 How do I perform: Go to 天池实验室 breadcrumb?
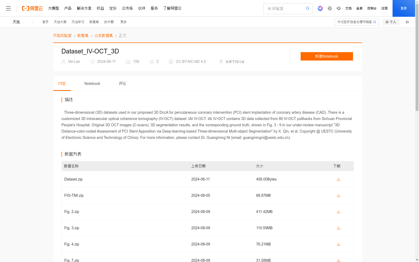click(62, 36)
